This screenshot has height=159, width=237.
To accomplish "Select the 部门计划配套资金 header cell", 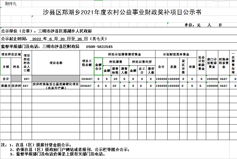I will (x=212, y=63).
